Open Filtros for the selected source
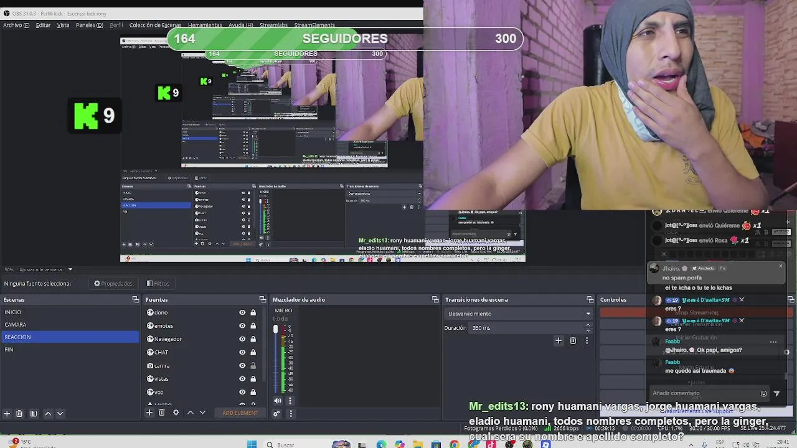Image resolution: width=797 pixels, height=448 pixels. pos(158,283)
